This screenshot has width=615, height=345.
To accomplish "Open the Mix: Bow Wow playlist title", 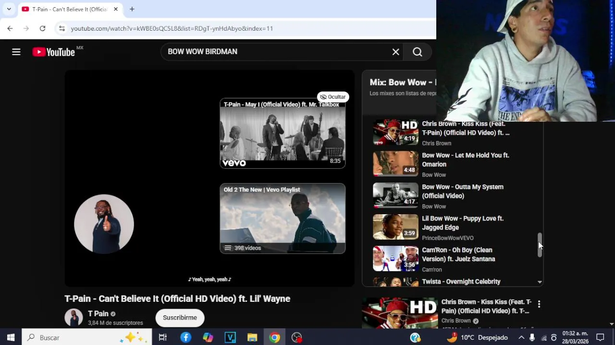I will tap(403, 82).
